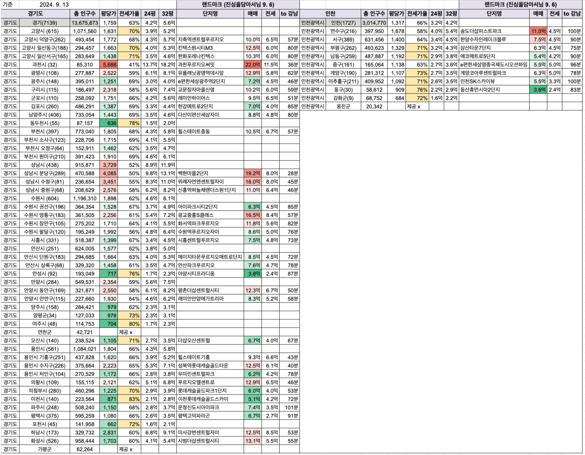Image resolution: width=585 pixels, height=455 pixels.
Task: Select 83% jeonse ratio for 이천시
Action: [129, 399]
